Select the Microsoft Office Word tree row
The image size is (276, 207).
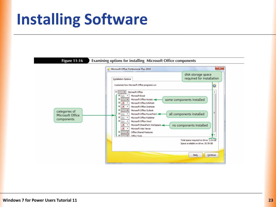(141, 121)
